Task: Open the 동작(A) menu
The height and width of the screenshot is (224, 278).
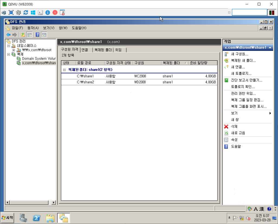Action: pos(33,28)
